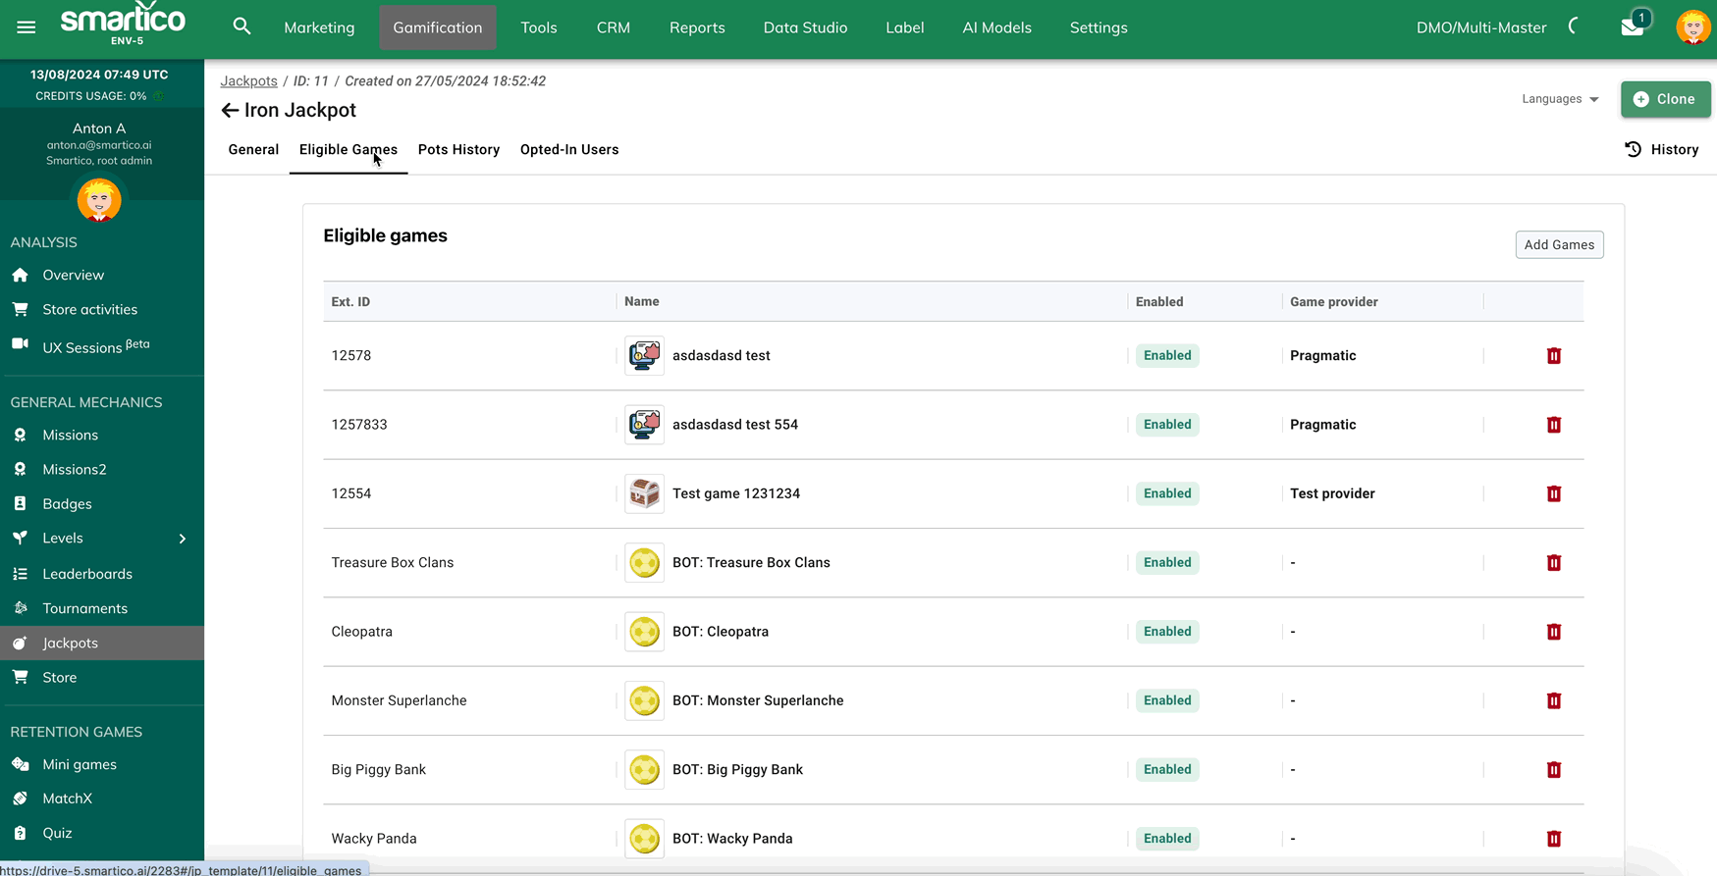Expand the Levels sidebar submenu
Image resolution: width=1717 pixels, height=876 pixels.
[x=182, y=539]
